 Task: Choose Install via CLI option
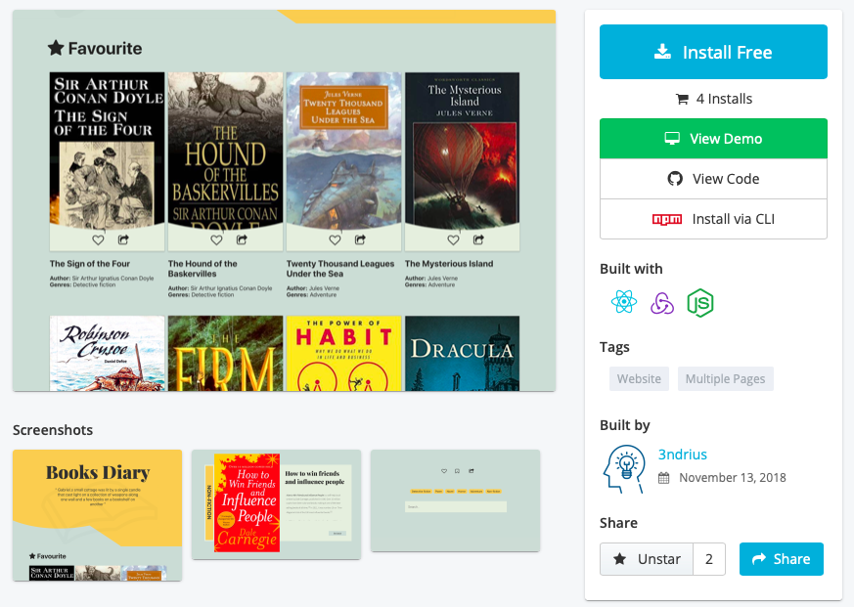pyautogui.click(x=713, y=219)
